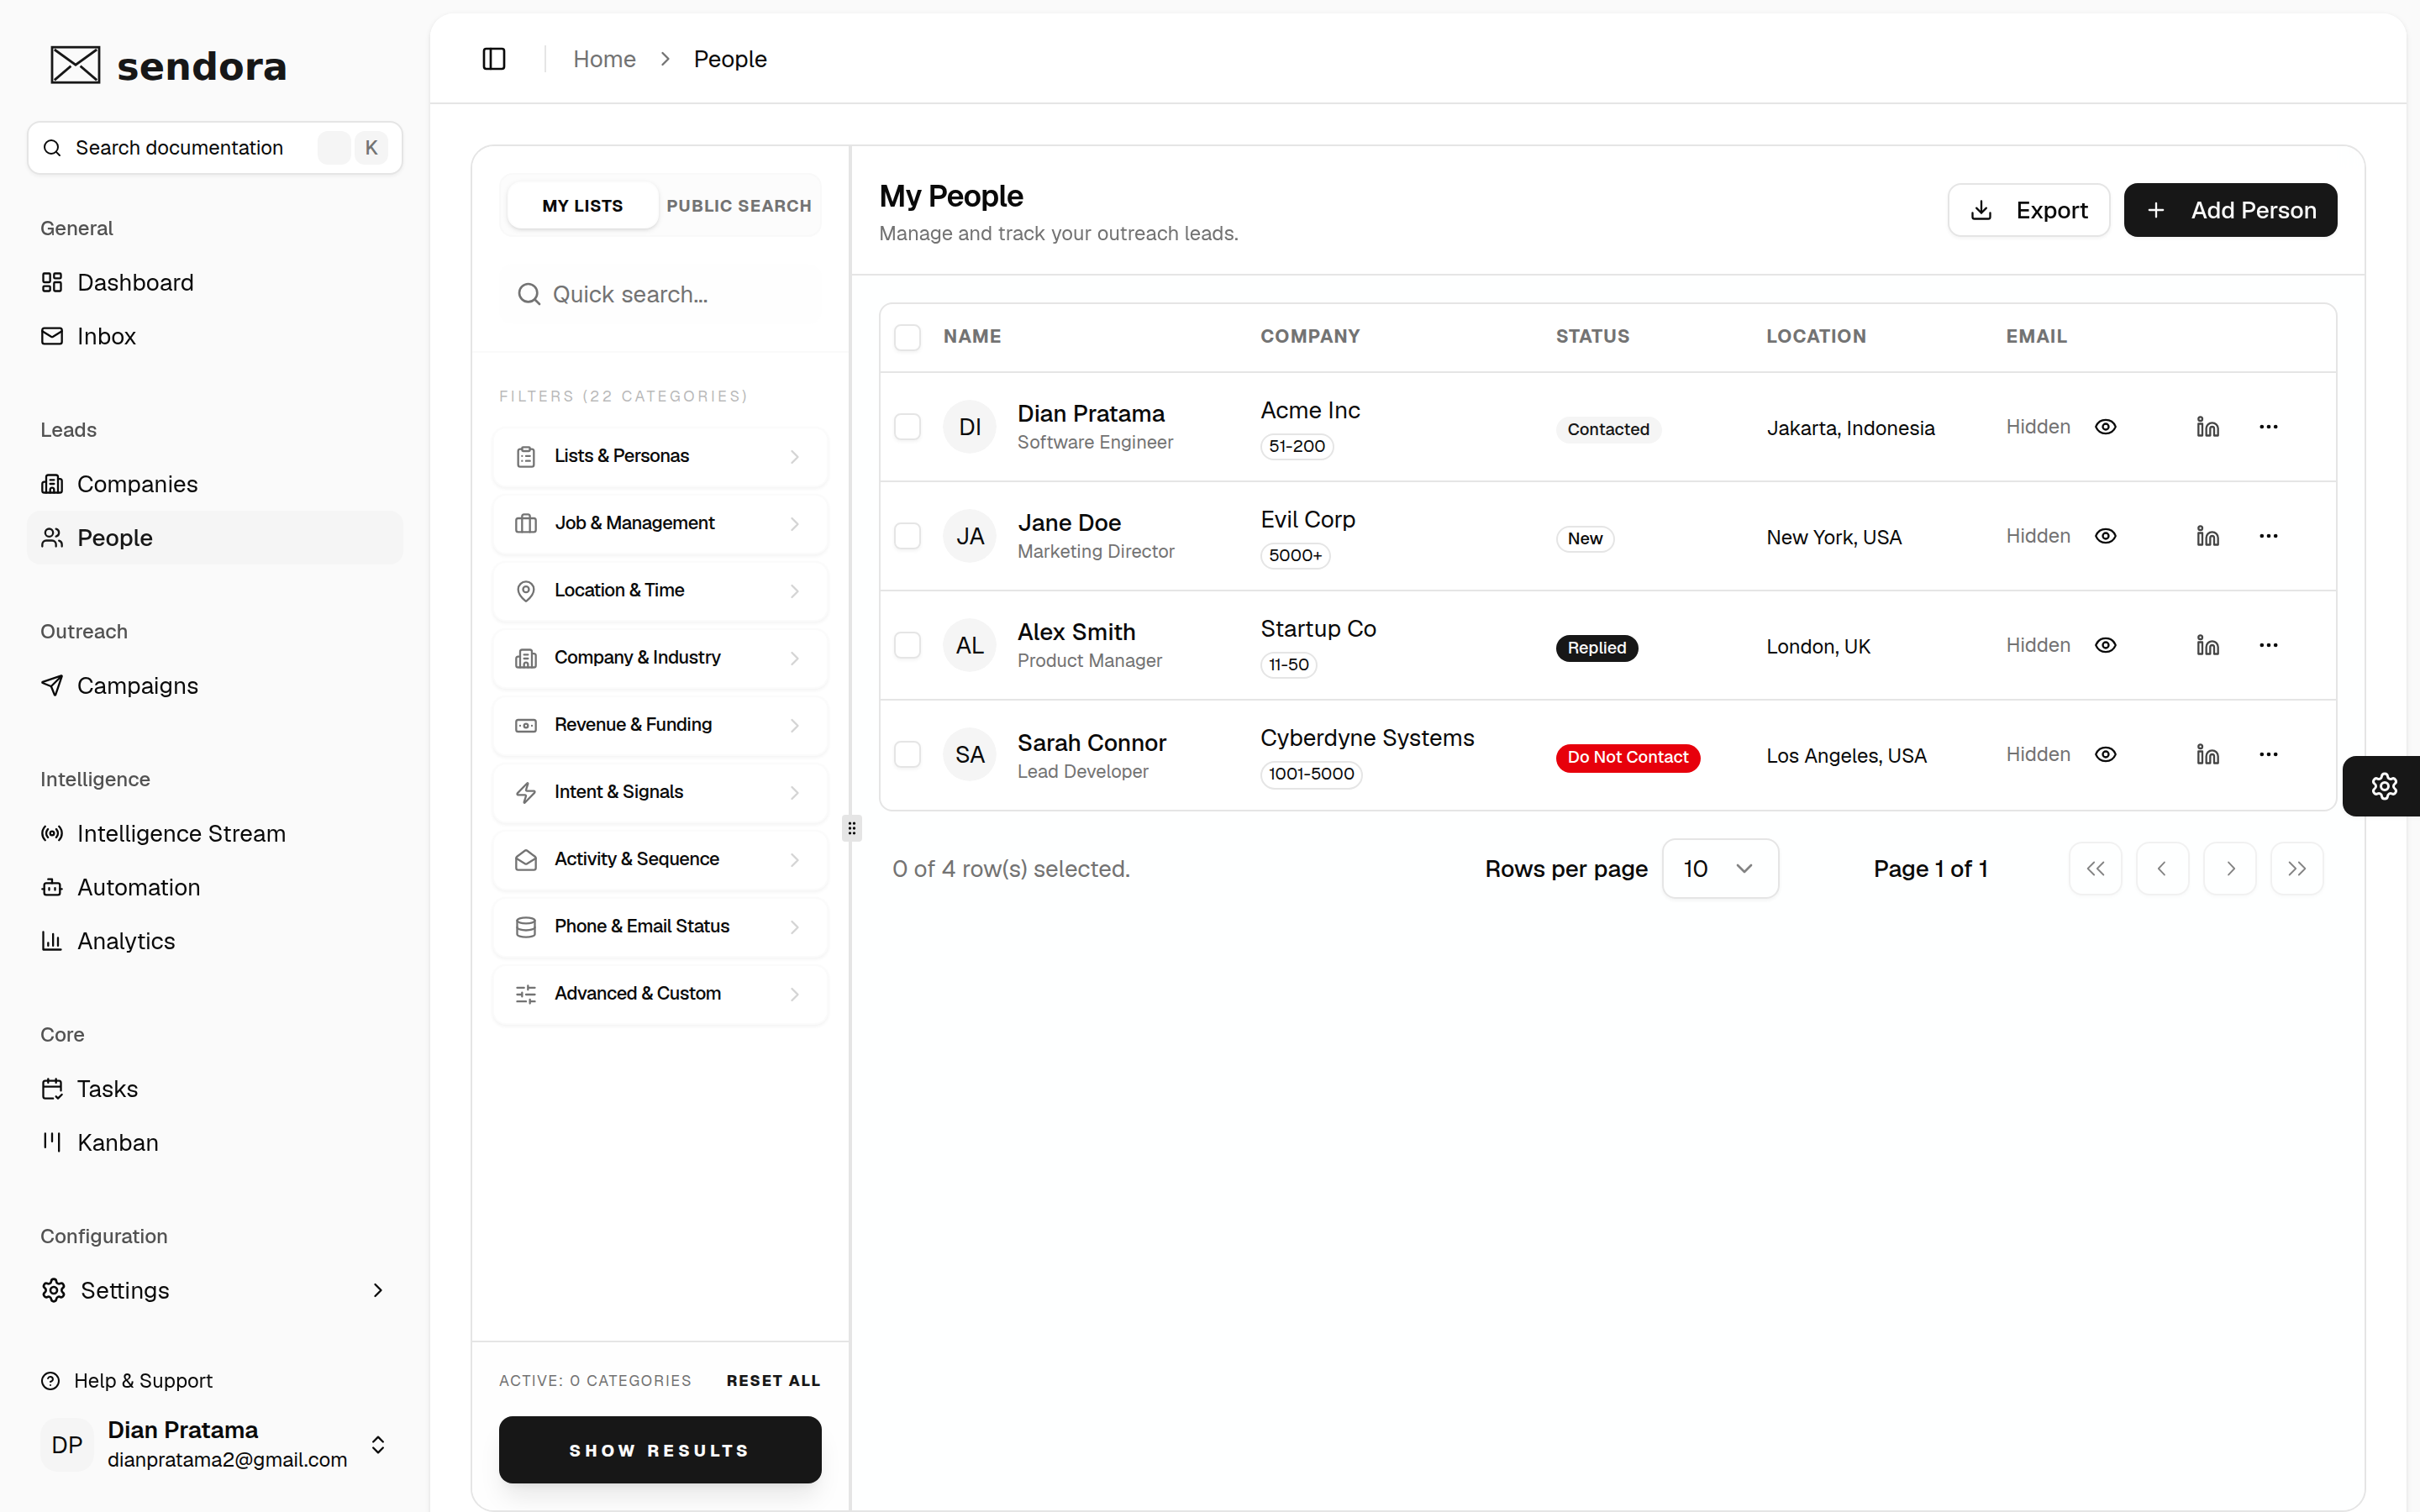The height and width of the screenshot is (1512, 2420).
Task: Reveal Sarah Connor's hidden email
Action: click(2105, 754)
